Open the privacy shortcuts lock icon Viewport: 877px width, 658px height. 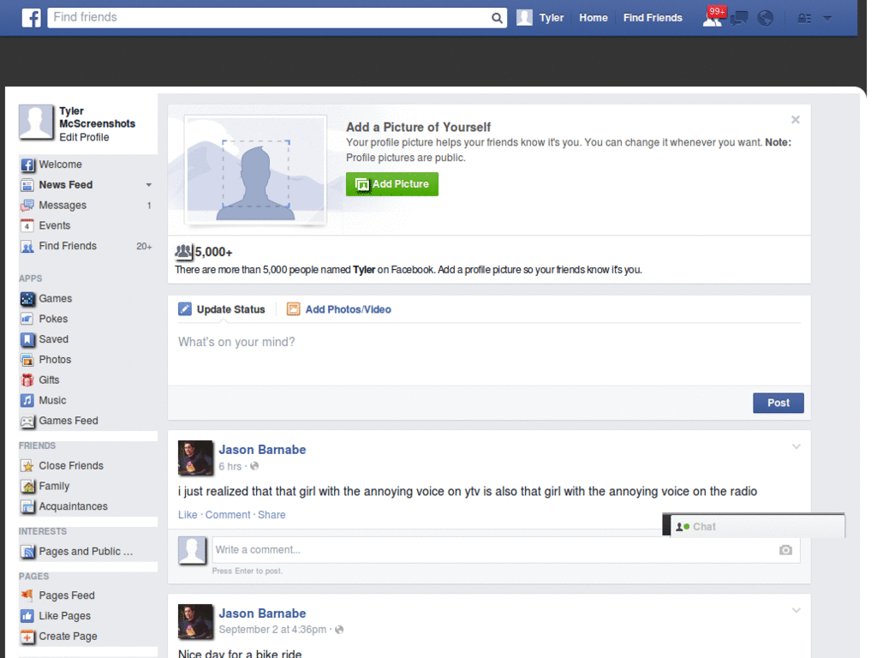coord(804,19)
